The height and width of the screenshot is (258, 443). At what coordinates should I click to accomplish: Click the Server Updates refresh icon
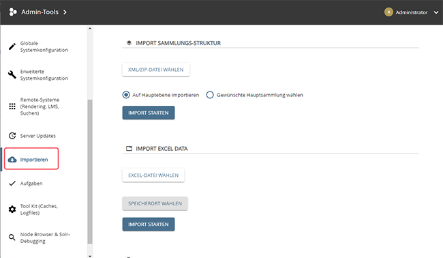12,136
